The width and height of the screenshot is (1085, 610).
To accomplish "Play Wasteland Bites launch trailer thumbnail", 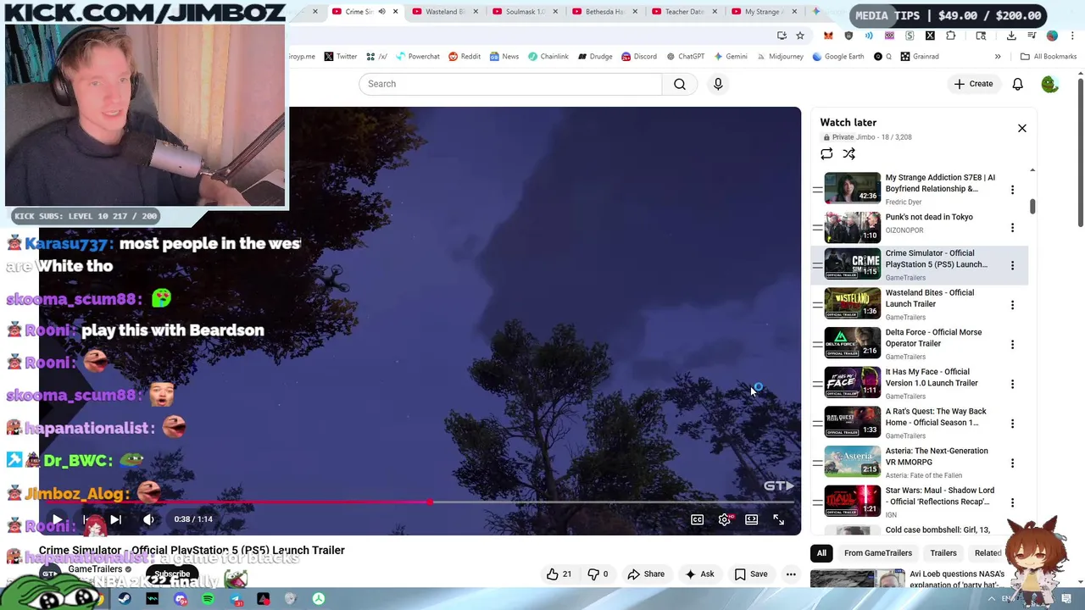I will tap(852, 304).
